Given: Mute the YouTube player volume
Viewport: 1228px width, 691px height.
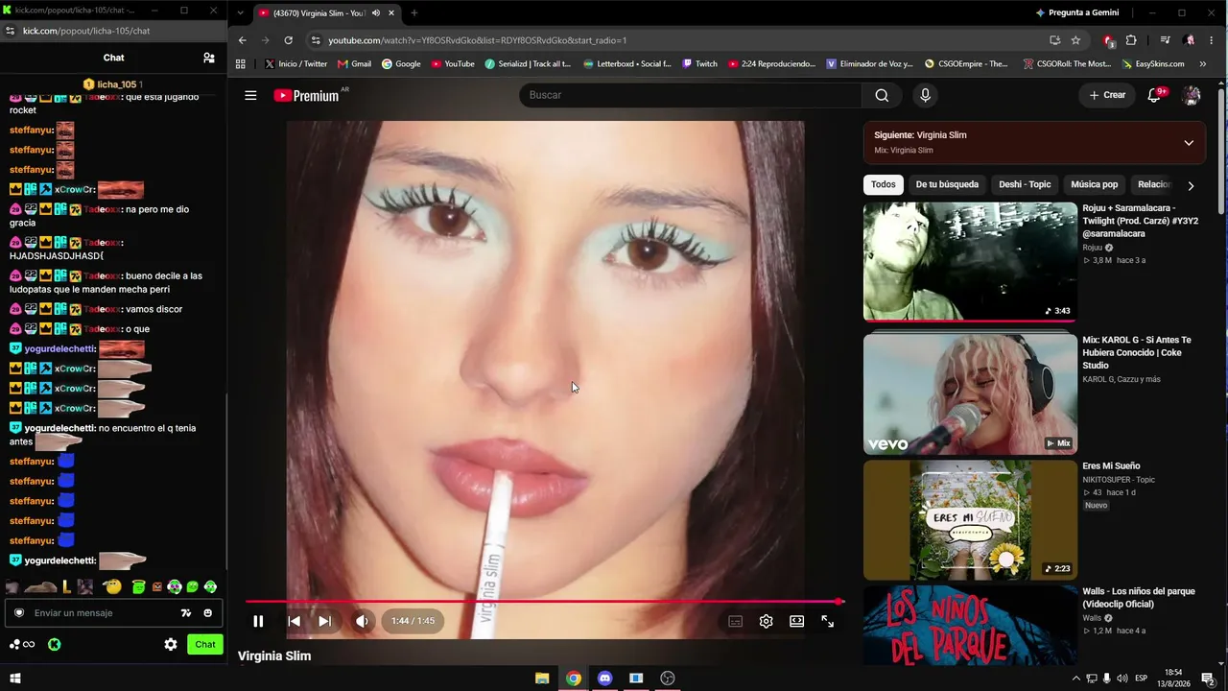Looking at the screenshot, I should (x=362, y=621).
